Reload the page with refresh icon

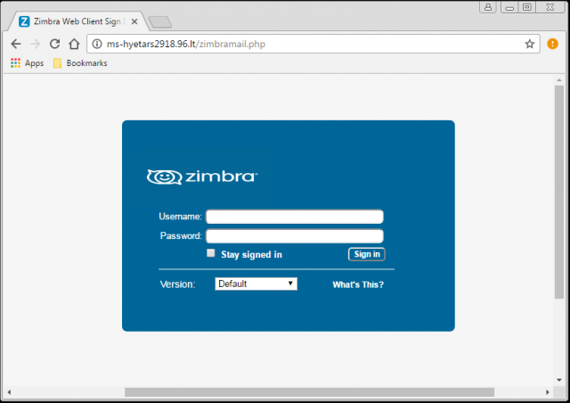pyautogui.click(x=54, y=44)
